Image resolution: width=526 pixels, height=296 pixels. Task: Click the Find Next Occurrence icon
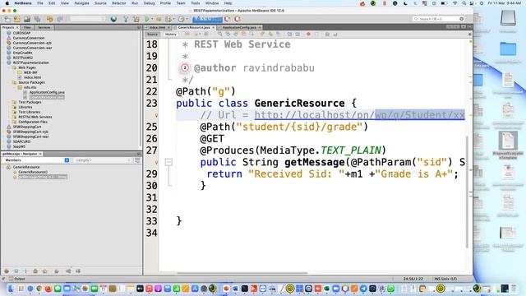click(x=236, y=35)
